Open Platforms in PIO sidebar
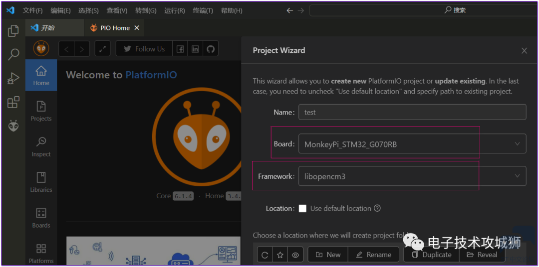The width and height of the screenshot is (539, 267). pos(41,253)
